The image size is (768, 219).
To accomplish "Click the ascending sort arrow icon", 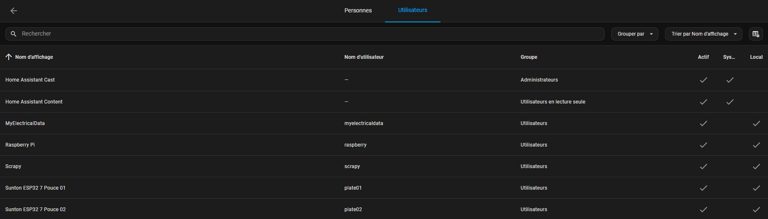I will [9, 57].
